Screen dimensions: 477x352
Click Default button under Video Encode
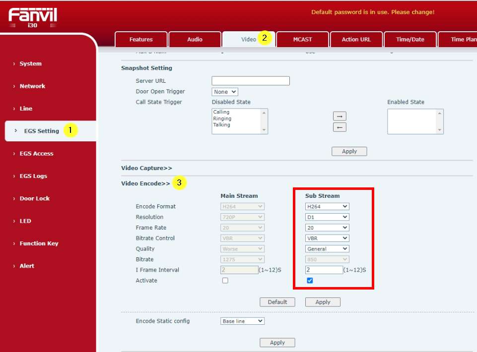coord(277,302)
